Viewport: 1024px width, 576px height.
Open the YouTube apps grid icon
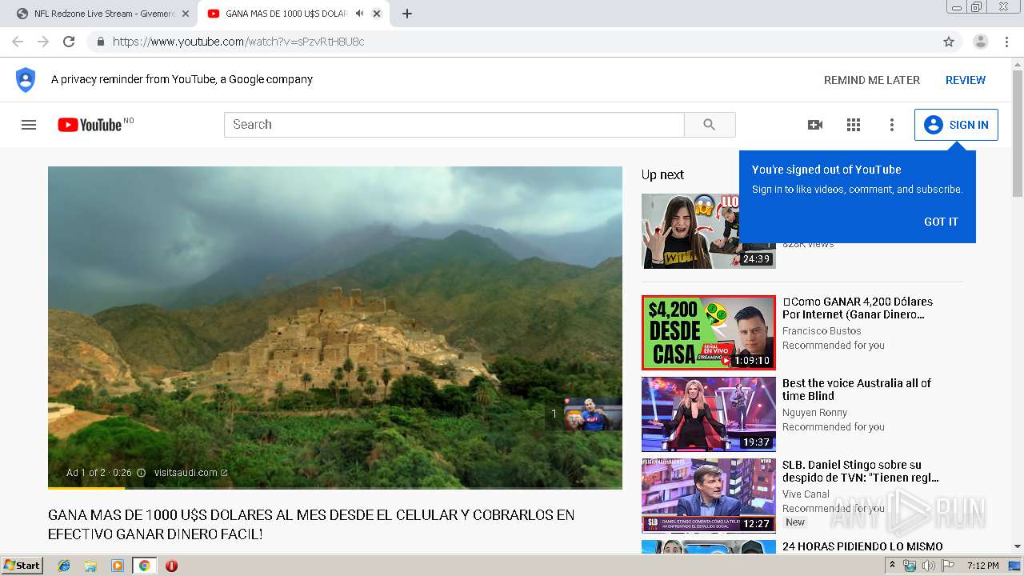pyautogui.click(x=854, y=125)
